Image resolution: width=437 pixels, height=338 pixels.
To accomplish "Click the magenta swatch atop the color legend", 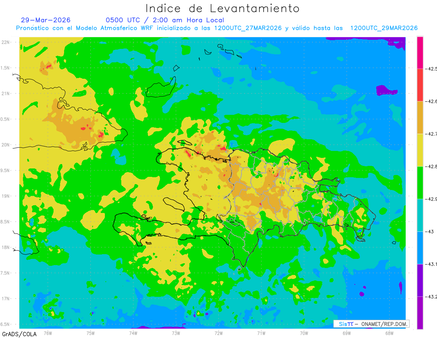I will [x=420, y=53].
